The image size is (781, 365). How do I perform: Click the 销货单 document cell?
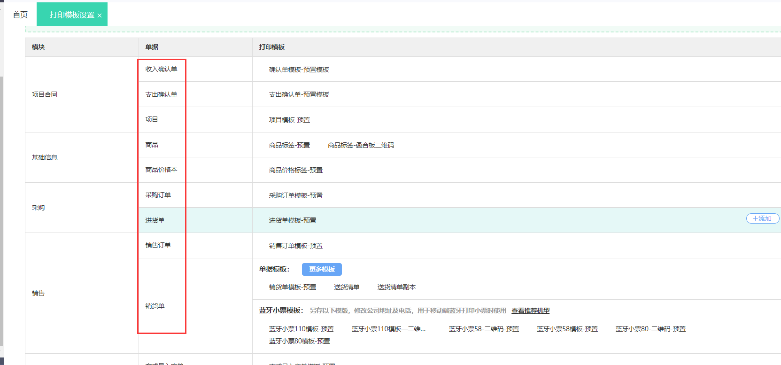coord(155,306)
